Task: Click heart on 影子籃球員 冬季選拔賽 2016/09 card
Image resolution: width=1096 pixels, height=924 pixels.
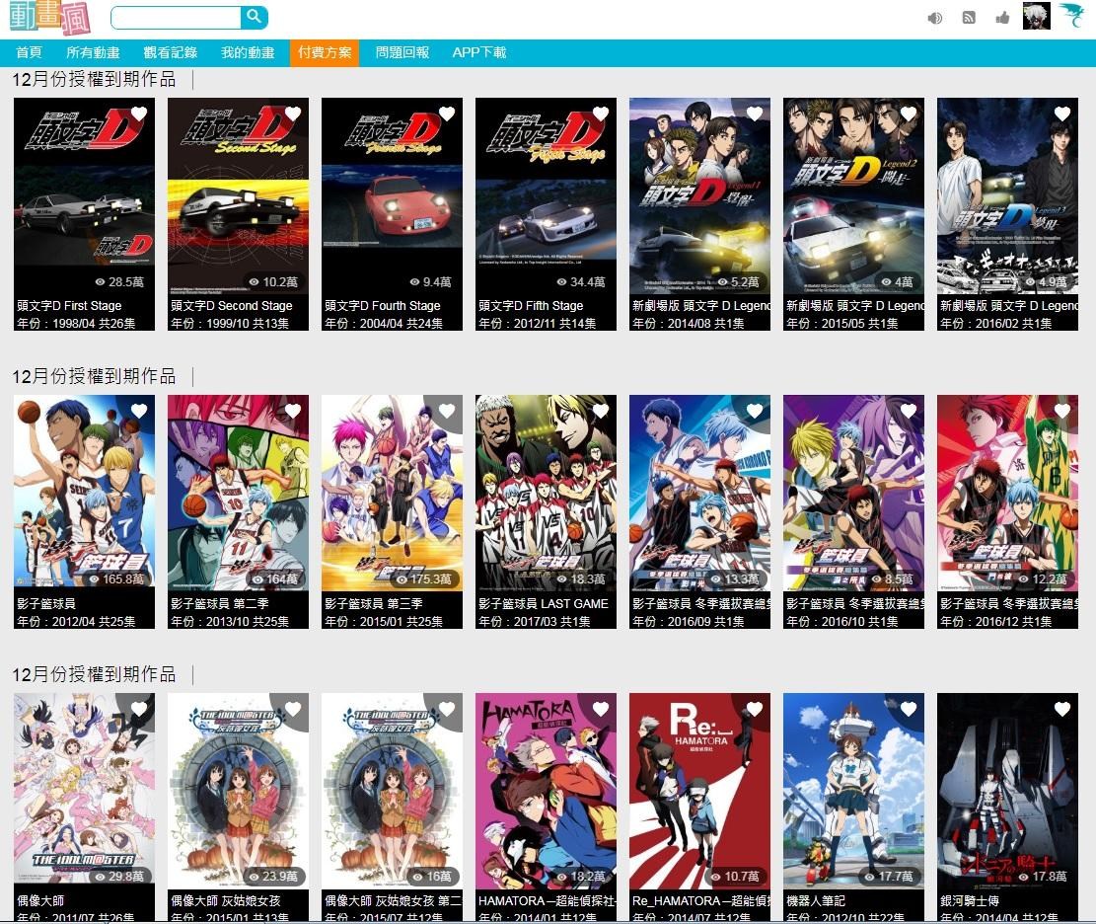Action: pos(755,411)
